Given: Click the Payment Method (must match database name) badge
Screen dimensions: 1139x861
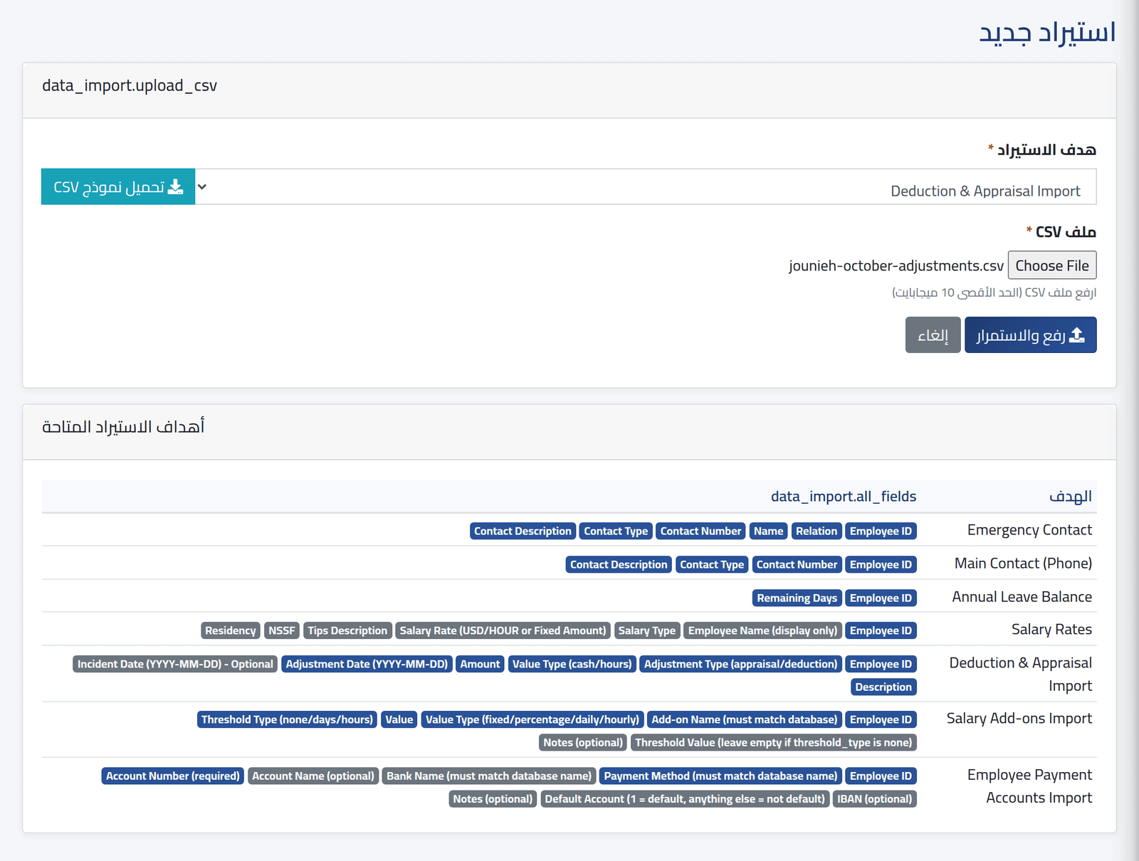Looking at the screenshot, I should [x=721, y=776].
